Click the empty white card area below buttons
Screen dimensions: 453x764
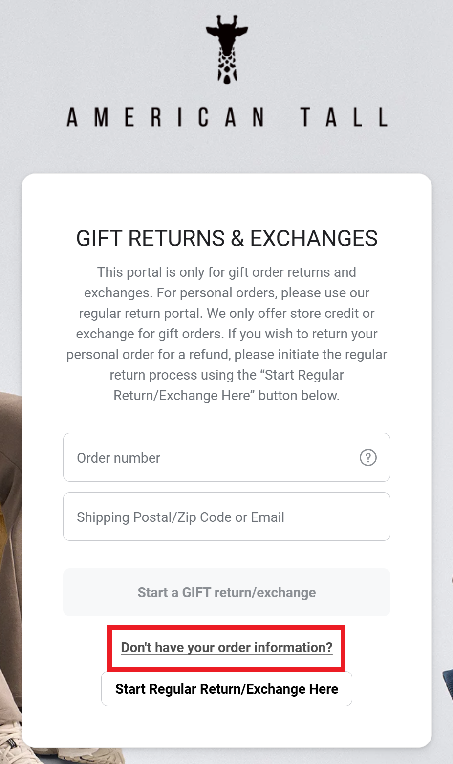click(x=227, y=726)
